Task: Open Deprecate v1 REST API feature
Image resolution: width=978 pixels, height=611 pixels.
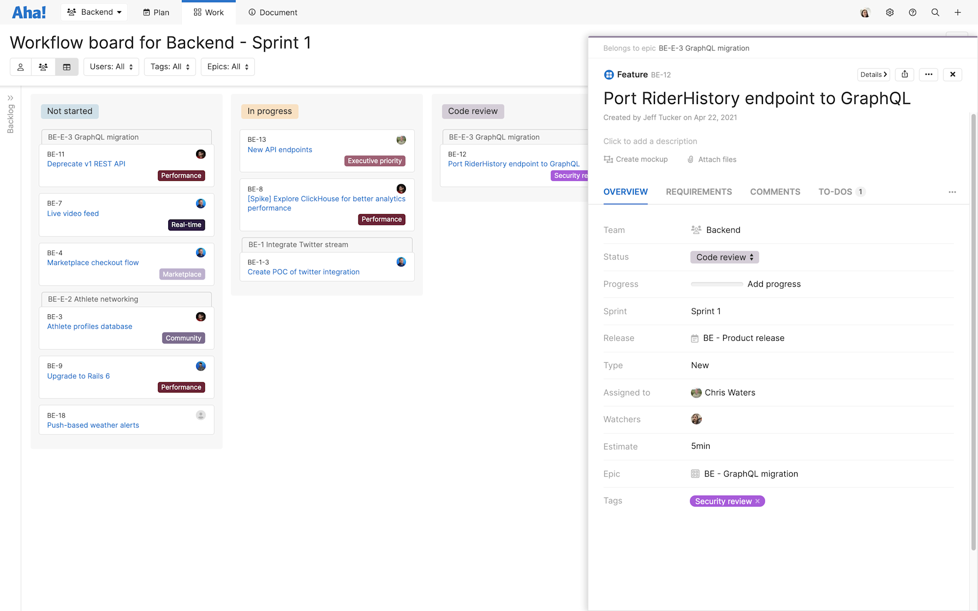Action: point(86,164)
